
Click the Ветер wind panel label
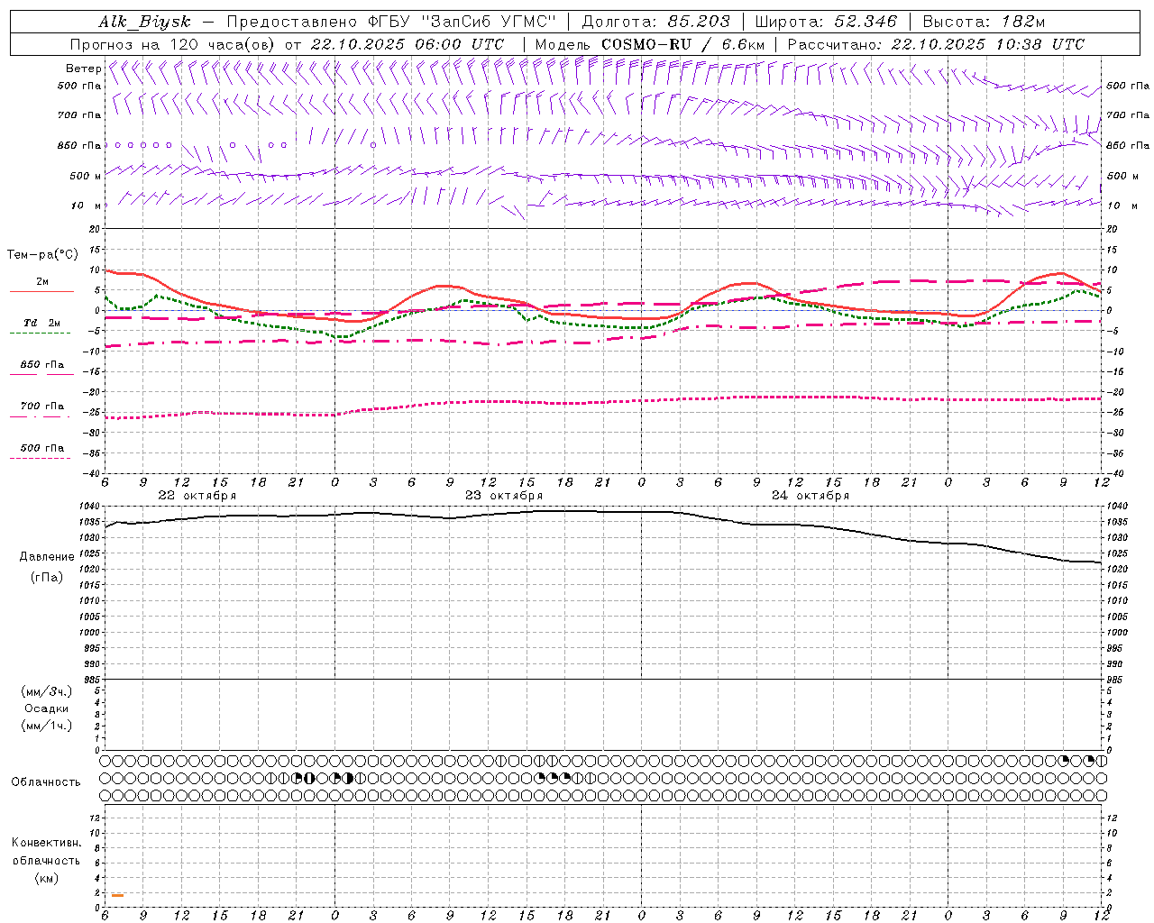[x=83, y=69]
